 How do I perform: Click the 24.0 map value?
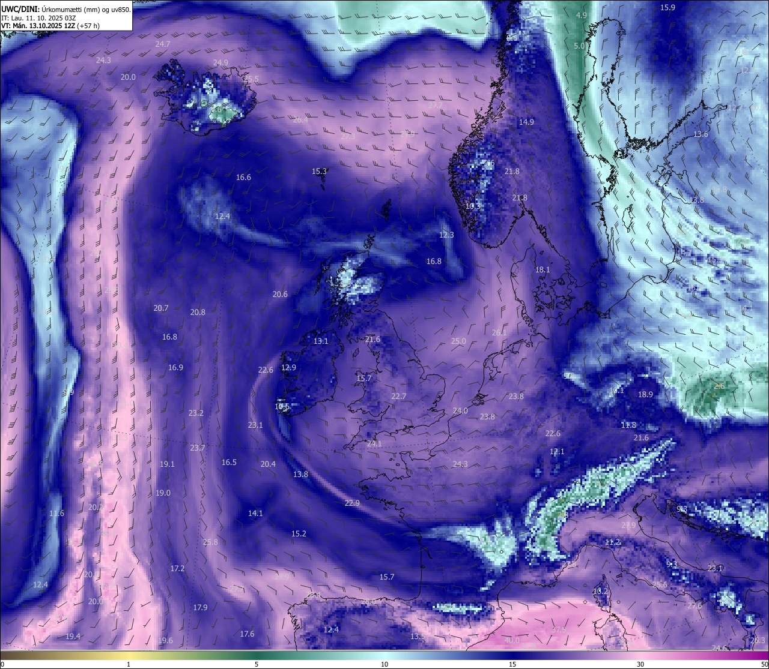point(460,411)
